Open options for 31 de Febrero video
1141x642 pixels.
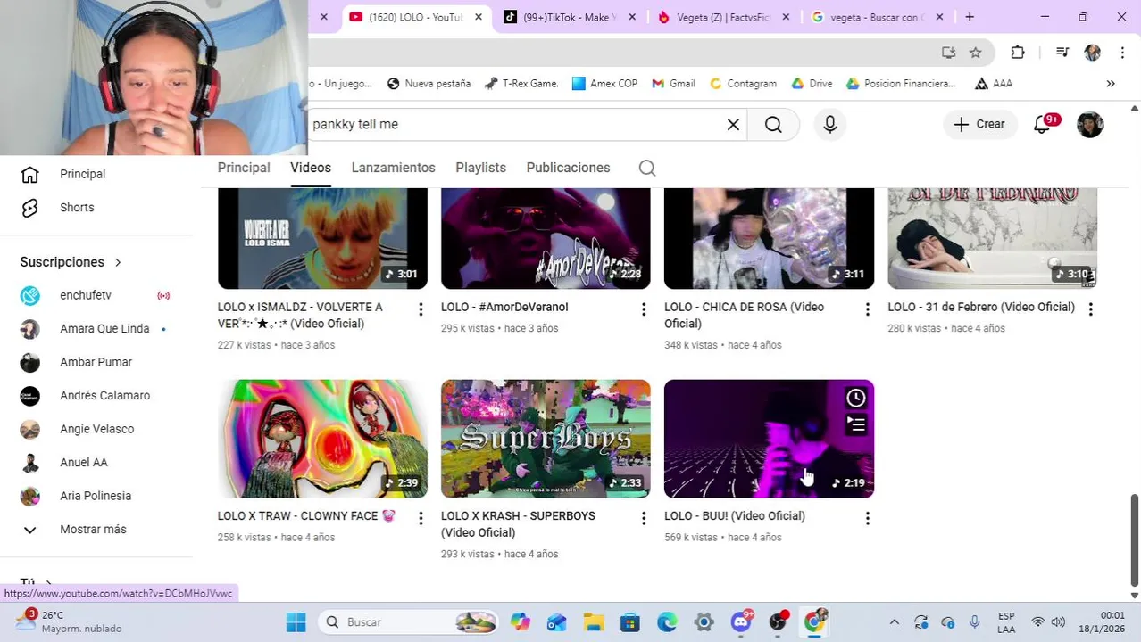[1090, 309]
